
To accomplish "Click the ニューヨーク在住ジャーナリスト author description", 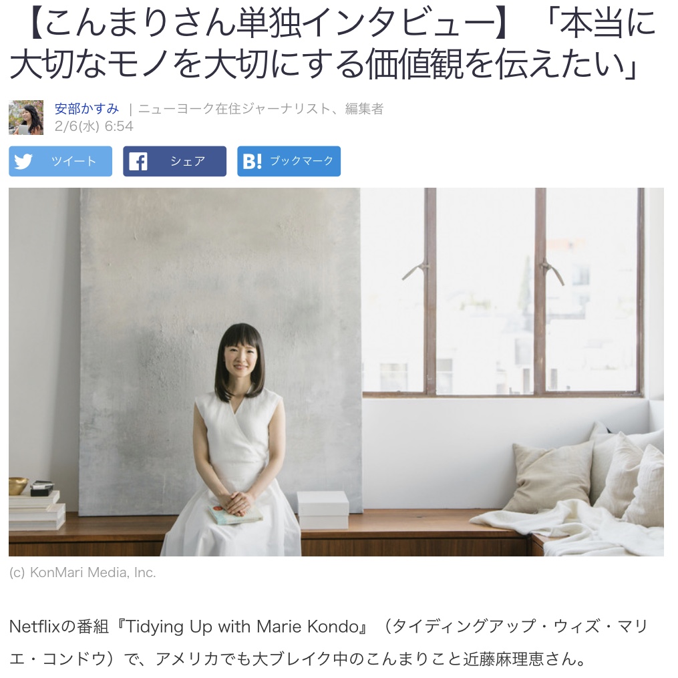I will [x=261, y=108].
